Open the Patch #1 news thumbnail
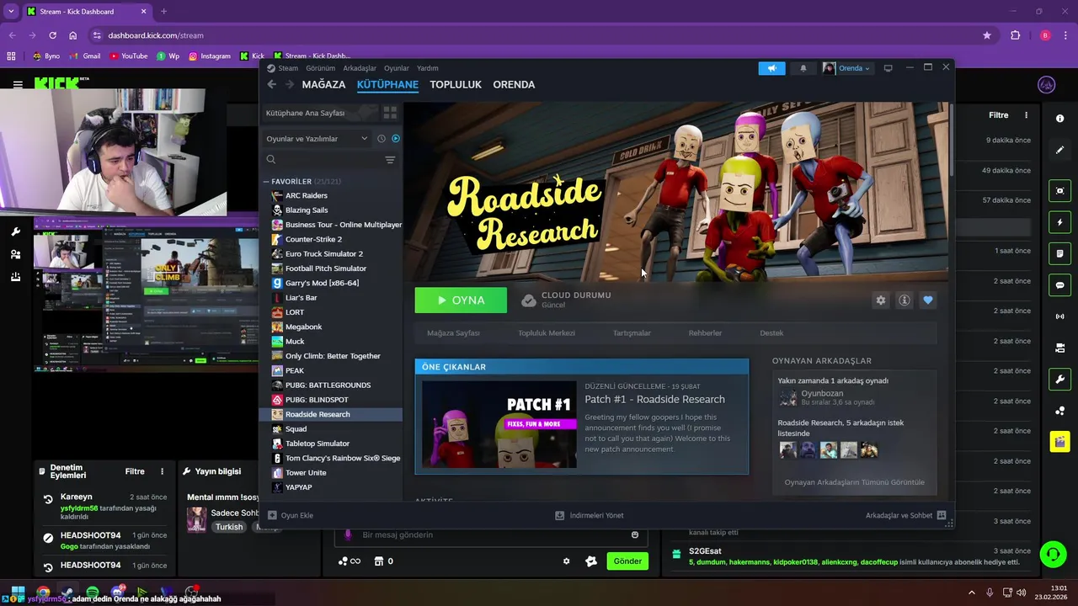This screenshot has height=606, width=1078. click(x=499, y=424)
